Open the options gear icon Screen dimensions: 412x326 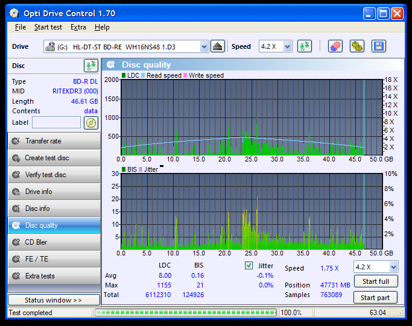click(x=357, y=46)
